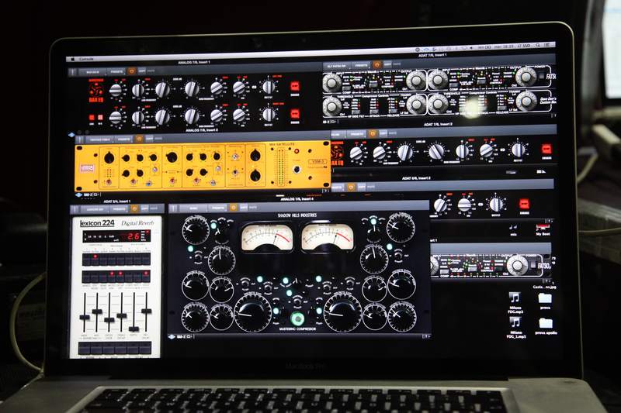Toggle power icon in top-right Fatso plugin toolbar

pyautogui.click(x=376, y=65)
